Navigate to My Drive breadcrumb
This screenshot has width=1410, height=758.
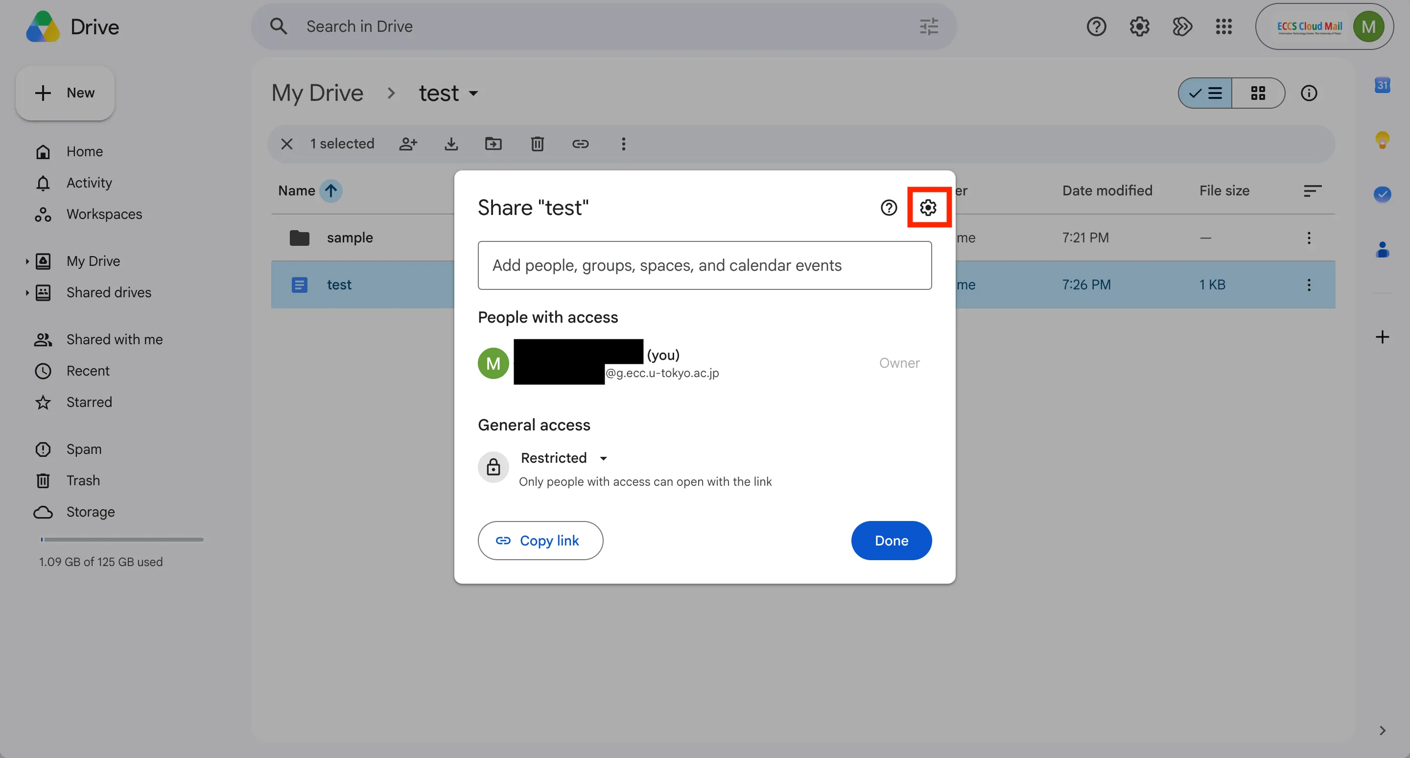317,93
